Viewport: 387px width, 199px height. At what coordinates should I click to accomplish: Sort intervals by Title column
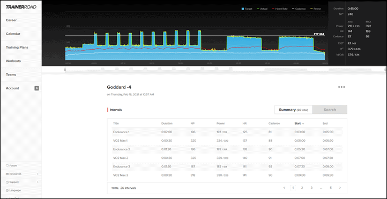click(116, 124)
